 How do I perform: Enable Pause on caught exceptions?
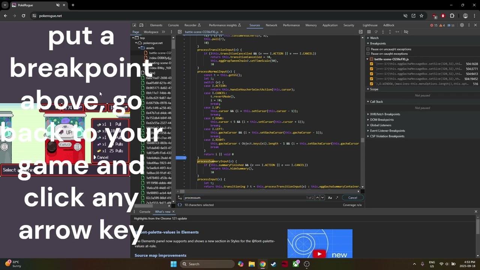tap(368, 54)
